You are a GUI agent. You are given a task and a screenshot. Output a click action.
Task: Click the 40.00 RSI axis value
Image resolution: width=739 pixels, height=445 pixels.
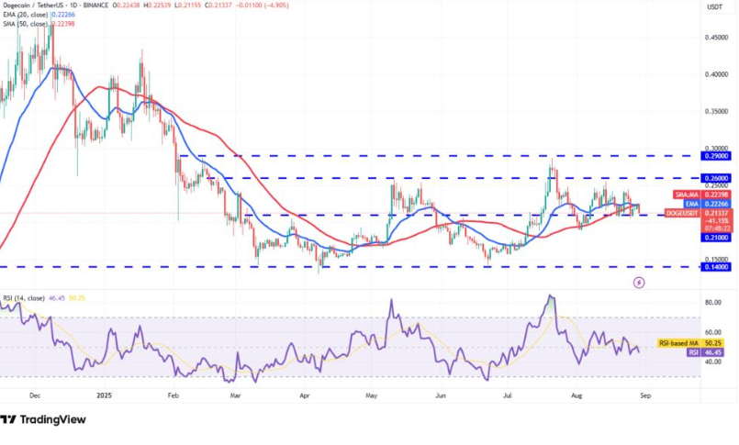tap(712, 362)
